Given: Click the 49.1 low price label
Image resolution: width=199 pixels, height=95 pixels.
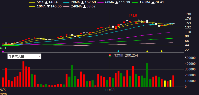Looking at the screenshot, I should point(3,48).
